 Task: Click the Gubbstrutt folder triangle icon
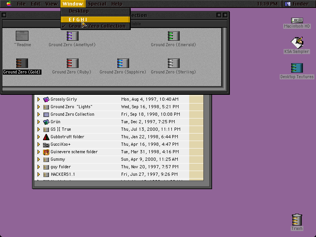[x=46, y=137]
